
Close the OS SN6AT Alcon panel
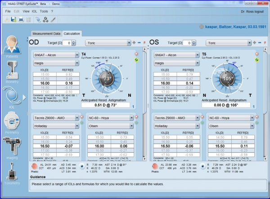[257, 54]
